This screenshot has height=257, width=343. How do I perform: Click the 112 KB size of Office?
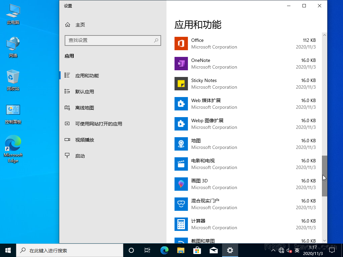309,40
